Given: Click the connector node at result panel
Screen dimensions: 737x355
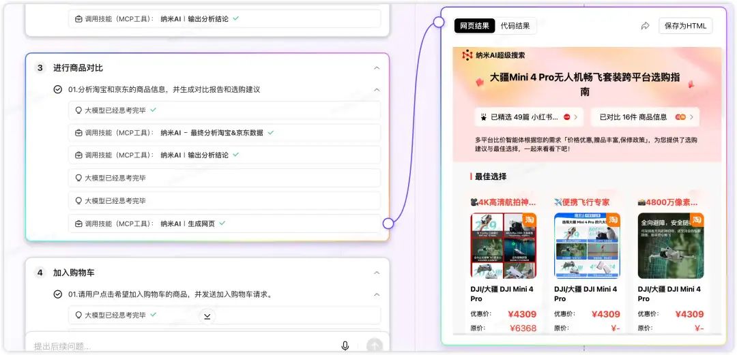Looking at the screenshot, I should point(439,22).
